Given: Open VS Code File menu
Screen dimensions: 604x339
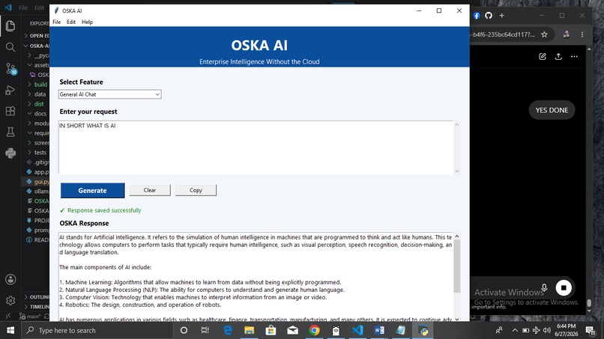Looking at the screenshot, I should coord(23,7).
